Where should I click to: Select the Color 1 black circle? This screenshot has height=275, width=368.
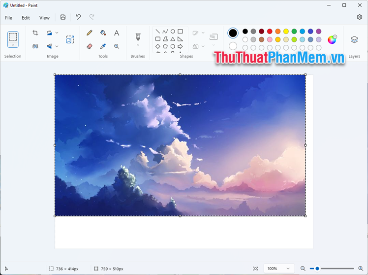pos(233,33)
